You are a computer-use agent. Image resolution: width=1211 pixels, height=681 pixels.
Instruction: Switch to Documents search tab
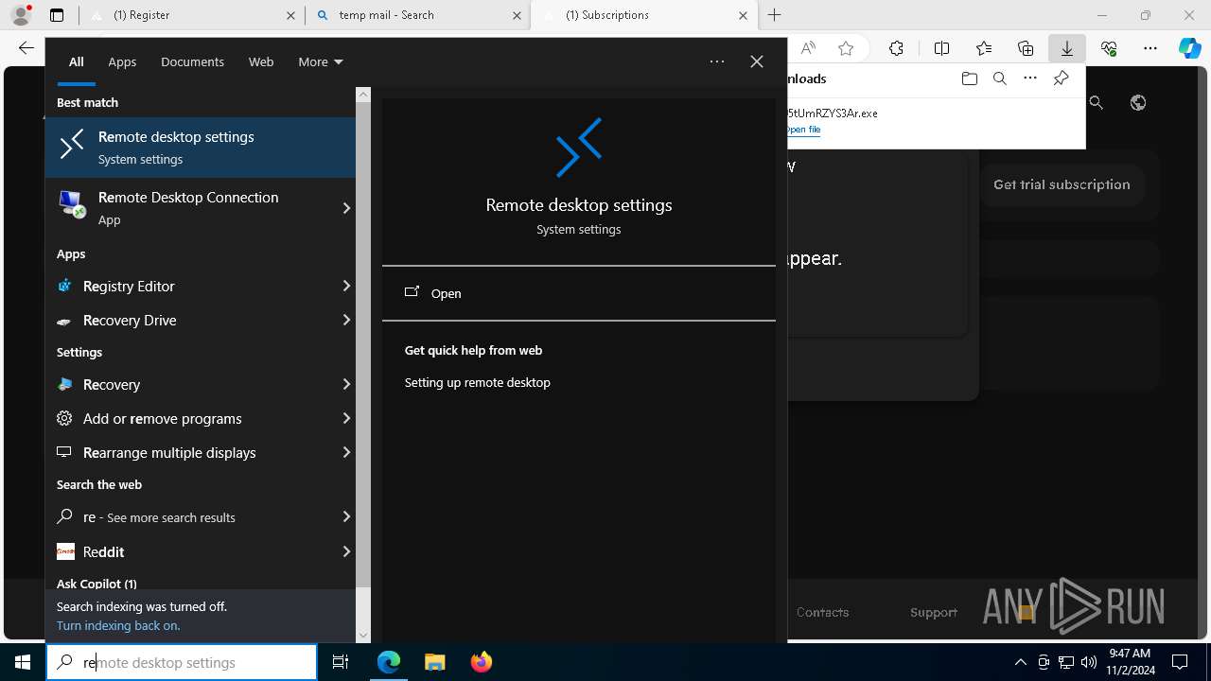tap(192, 61)
